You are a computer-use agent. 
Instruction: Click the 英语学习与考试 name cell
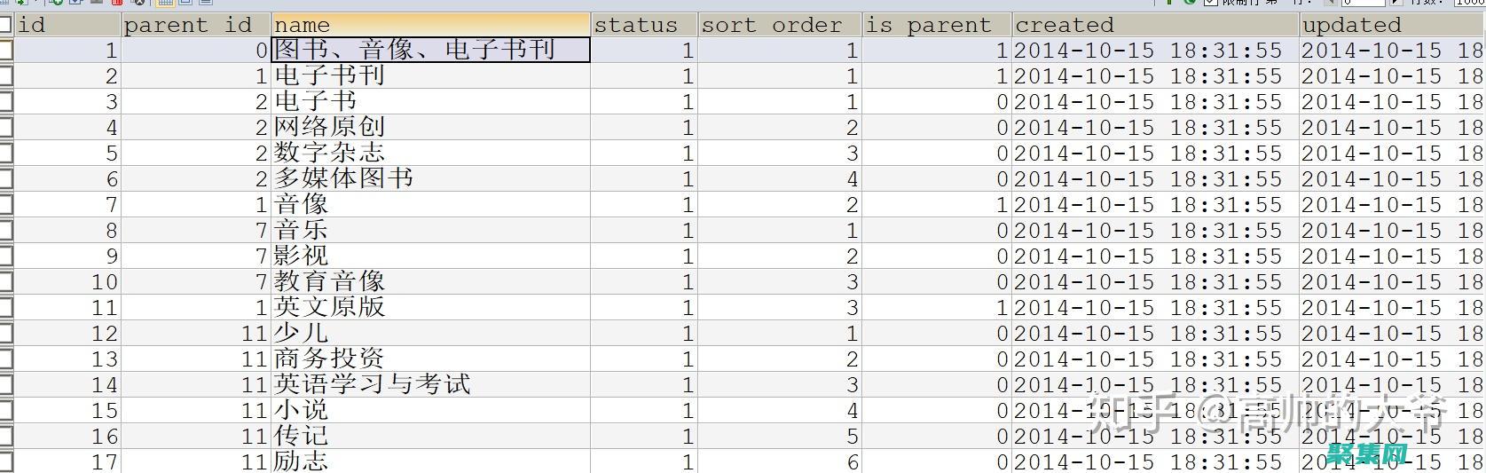coord(373,385)
